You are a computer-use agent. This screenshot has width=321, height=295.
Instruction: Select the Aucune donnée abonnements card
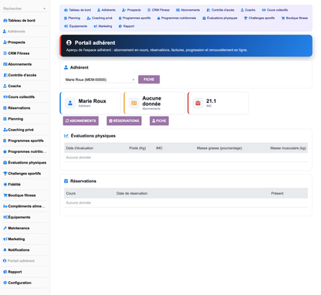154,103
